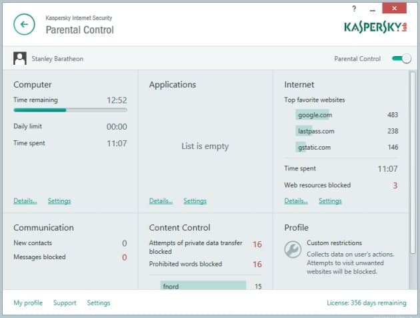Click the 483 count beside google.com
The height and width of the screenshot is (318, 420).
pos(393,115)
